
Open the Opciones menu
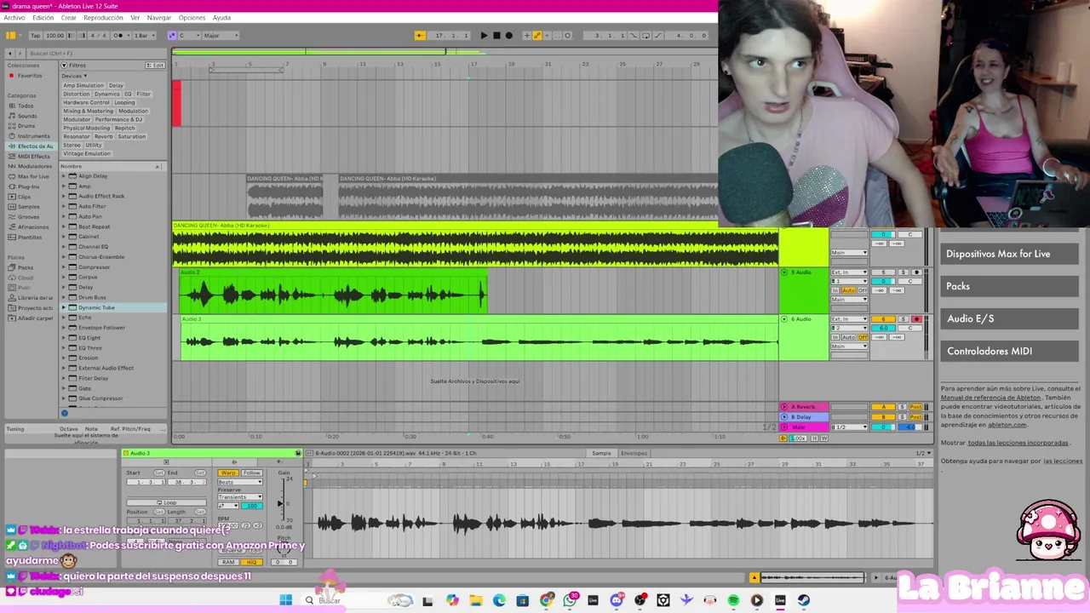pyautogui.click(x=192, y=18)
